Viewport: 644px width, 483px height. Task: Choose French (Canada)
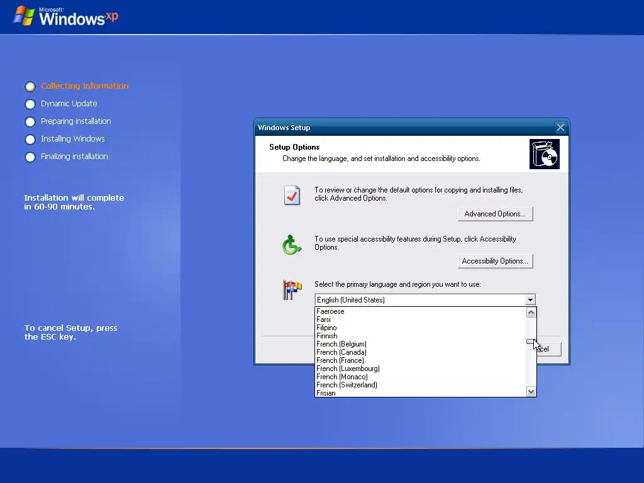click(x=421, y=352)
